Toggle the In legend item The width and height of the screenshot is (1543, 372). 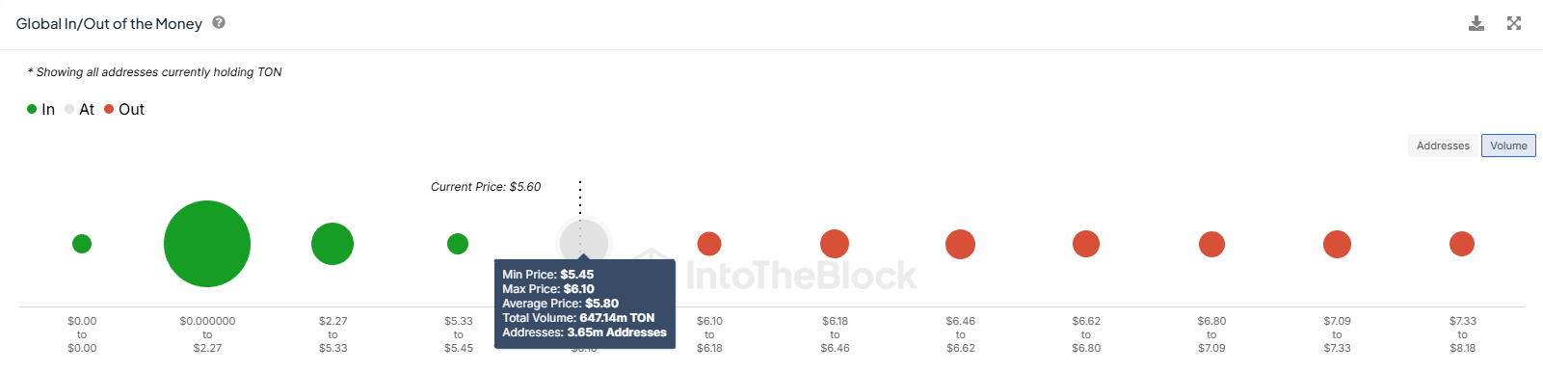pos(40,109)
